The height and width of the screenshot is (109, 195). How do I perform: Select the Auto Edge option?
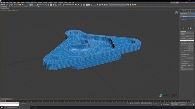pos(181,53)
